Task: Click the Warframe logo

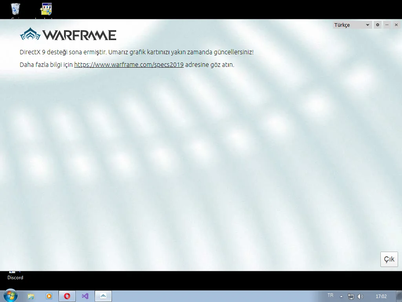Action: pyautogui.click(x=68, y=35)
